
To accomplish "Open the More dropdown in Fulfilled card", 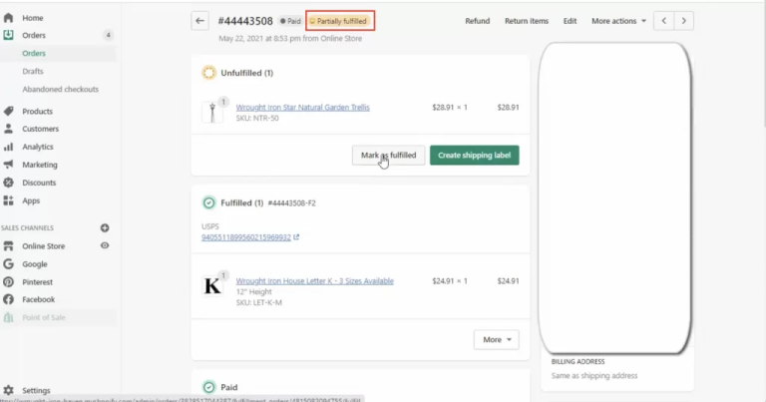I will [496, 339].
